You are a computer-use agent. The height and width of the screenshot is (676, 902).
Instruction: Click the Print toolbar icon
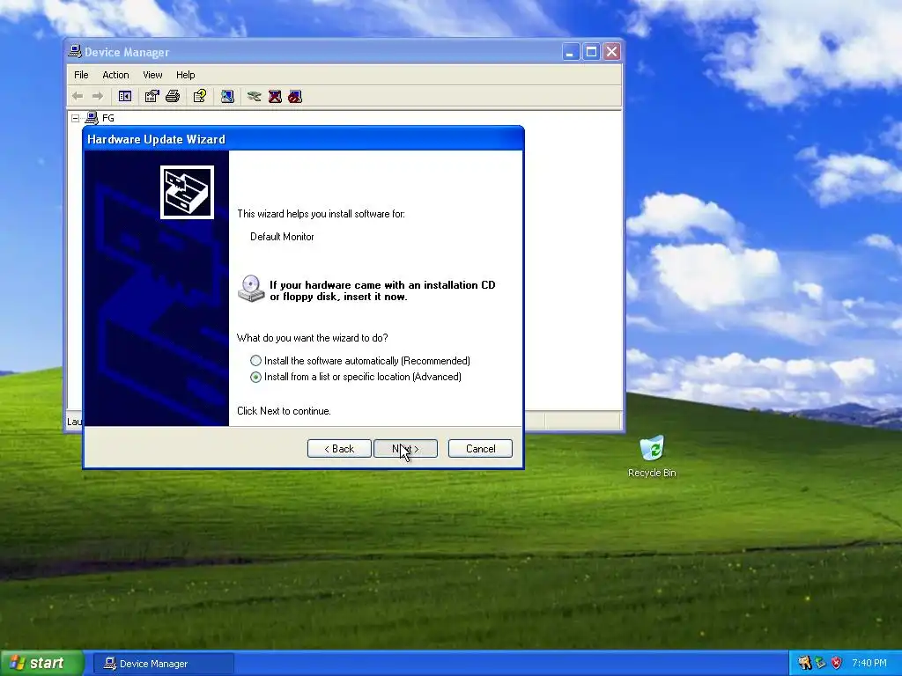point(173,97)
